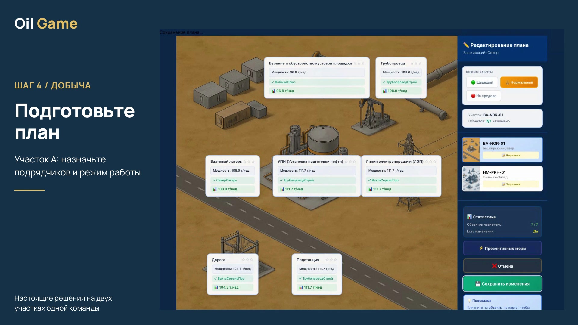Screen dimensions: 578x325
Task: Select ТрубопроводСтрой in the Подстанция card
Action: tap(317, 279)
